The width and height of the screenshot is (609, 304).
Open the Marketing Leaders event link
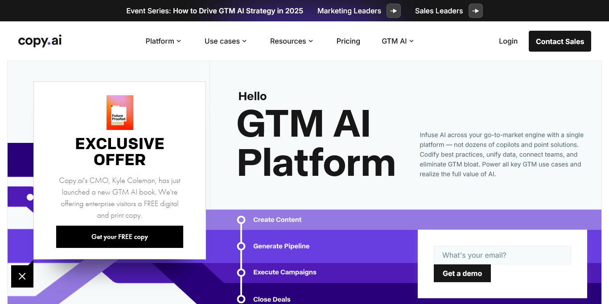[349, 11]
